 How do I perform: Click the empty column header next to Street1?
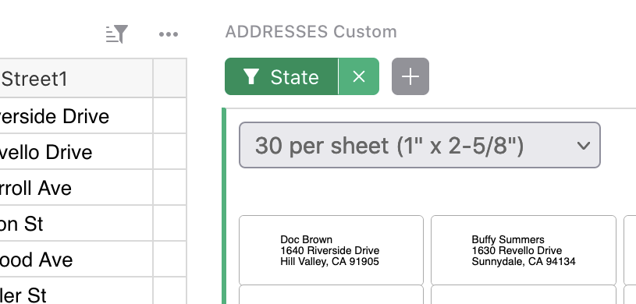pos(169,79)
